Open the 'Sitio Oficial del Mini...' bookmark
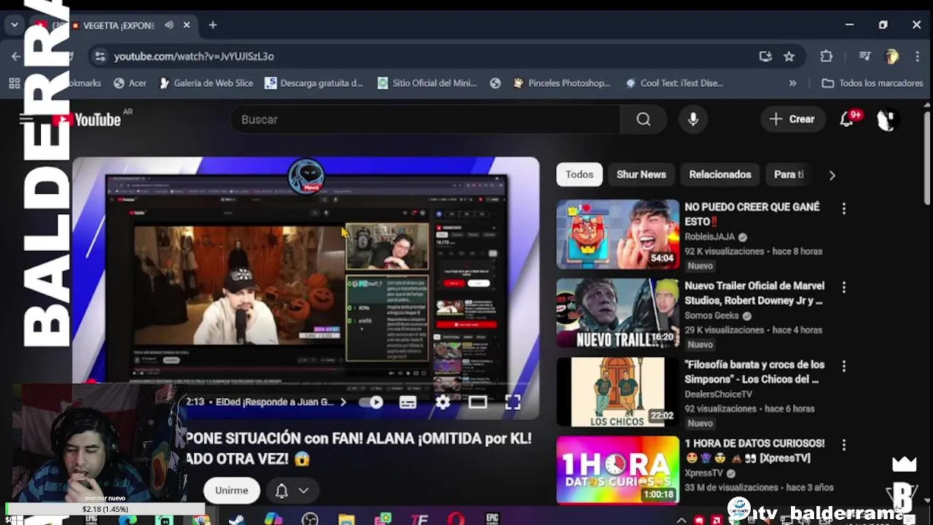This screenshot has width=933, height=525. 427,83
